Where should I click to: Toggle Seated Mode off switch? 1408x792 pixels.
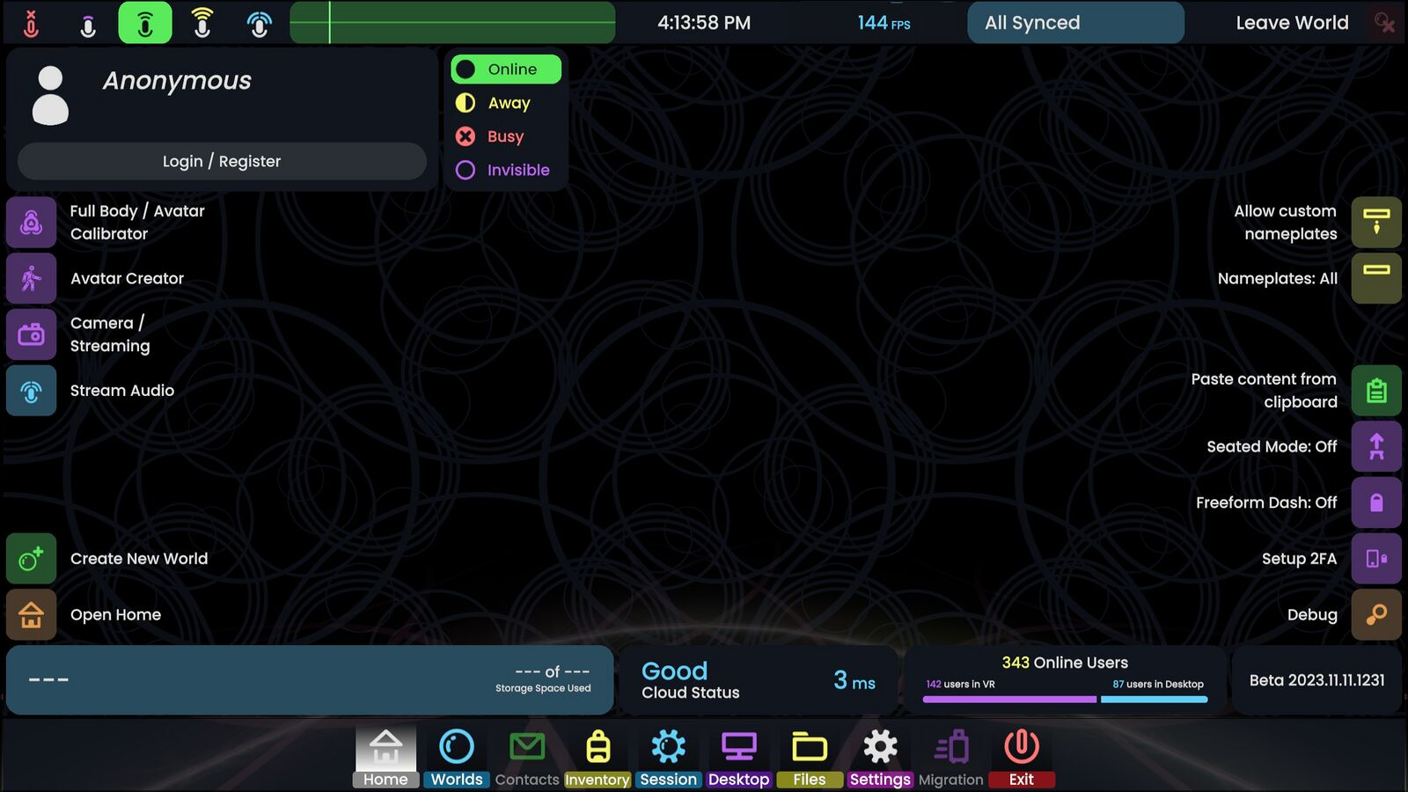pyautogui.click(x=1376, y=447)
